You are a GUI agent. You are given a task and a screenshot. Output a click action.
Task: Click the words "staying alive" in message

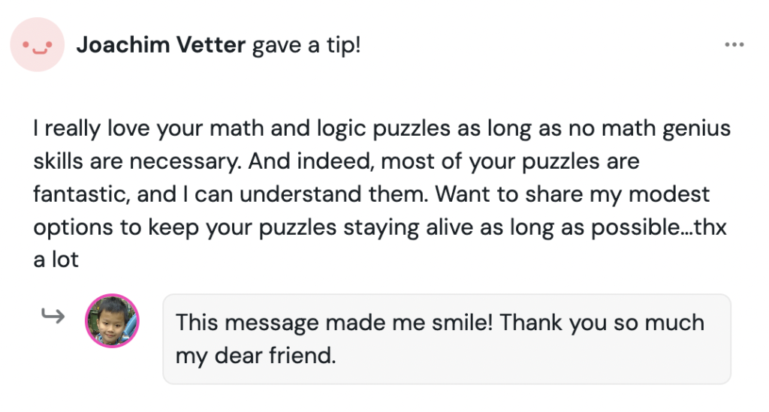[426, 228]
